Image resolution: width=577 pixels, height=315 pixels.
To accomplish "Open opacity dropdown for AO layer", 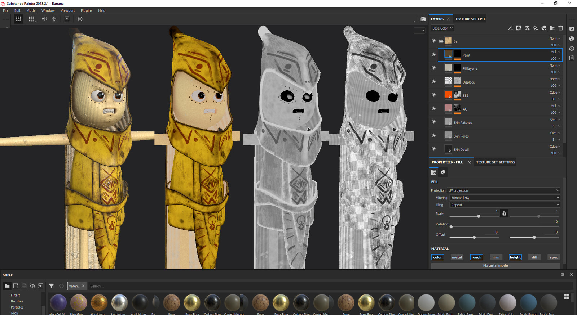I will [555, 113].
